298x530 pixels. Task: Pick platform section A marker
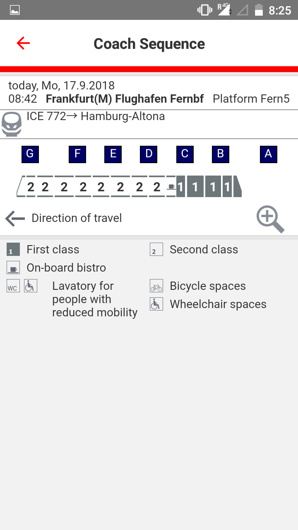click(268, 154)
